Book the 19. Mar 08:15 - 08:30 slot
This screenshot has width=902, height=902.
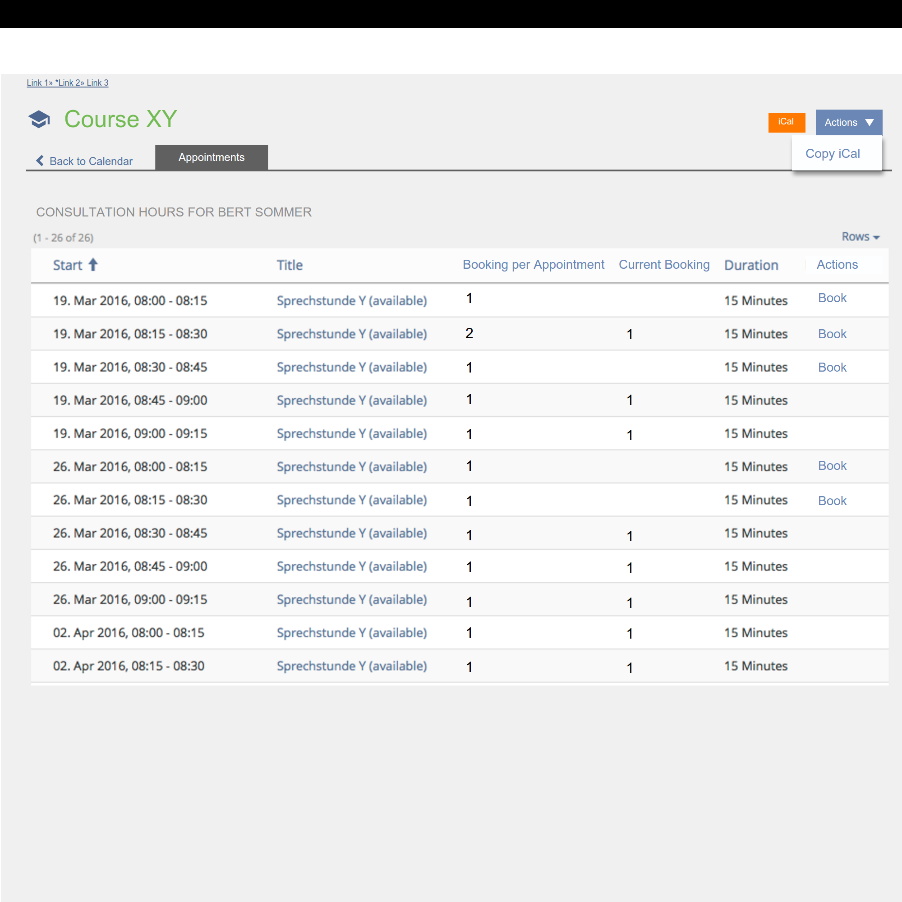click(832, 334)
